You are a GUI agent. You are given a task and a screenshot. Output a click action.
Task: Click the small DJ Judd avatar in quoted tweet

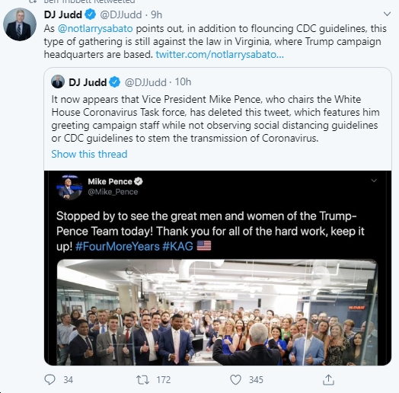tap(58, 81)
